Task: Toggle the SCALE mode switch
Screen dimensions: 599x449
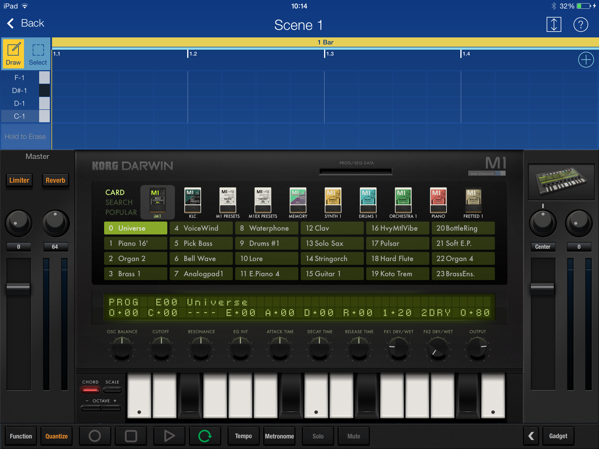Action: (112, 390)
